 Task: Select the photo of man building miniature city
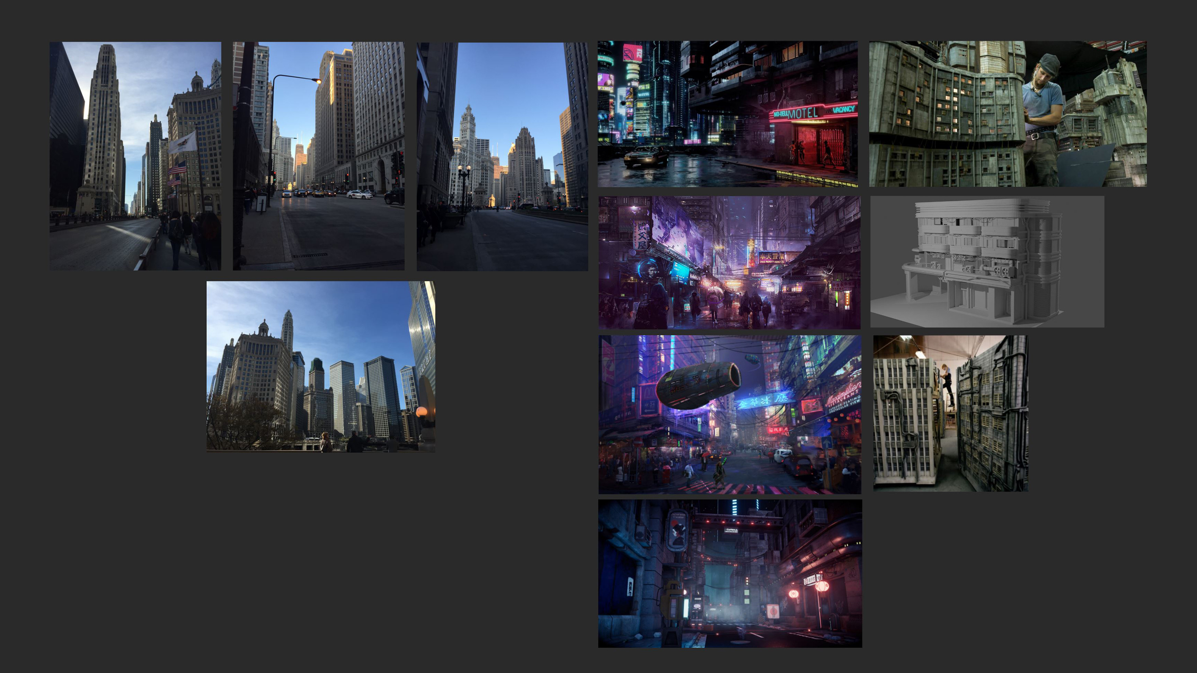click(x=1008, y=114)
